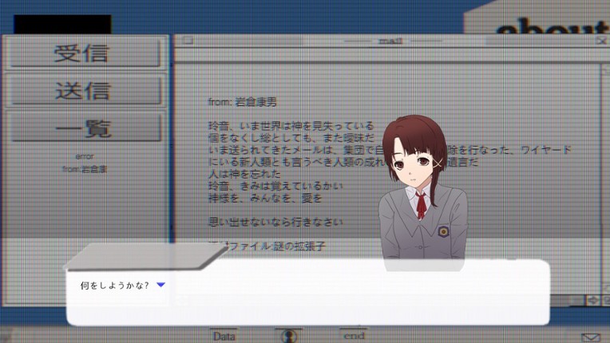Click the line 玲音、きみは覚えているかい
610x343 pixels.
coord(275,186)
